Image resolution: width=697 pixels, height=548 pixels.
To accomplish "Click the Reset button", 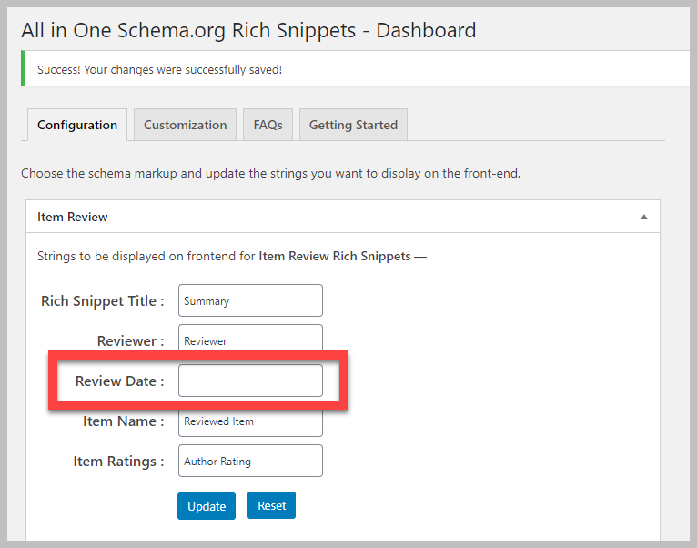I will (271, 505).
